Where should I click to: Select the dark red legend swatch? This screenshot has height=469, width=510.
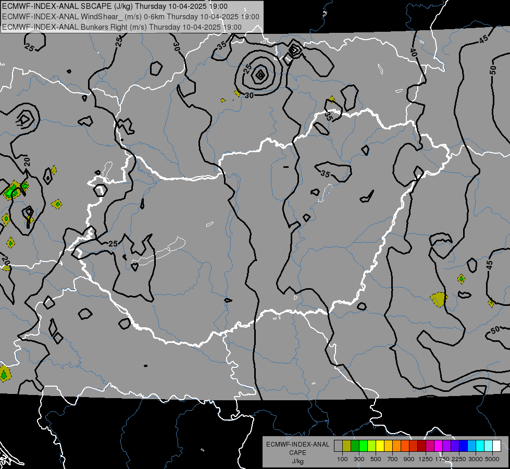pos(421,446)
